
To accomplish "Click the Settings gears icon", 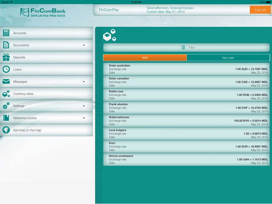I will 6,106.
